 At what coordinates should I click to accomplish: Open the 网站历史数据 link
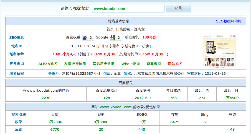[103, 64]
